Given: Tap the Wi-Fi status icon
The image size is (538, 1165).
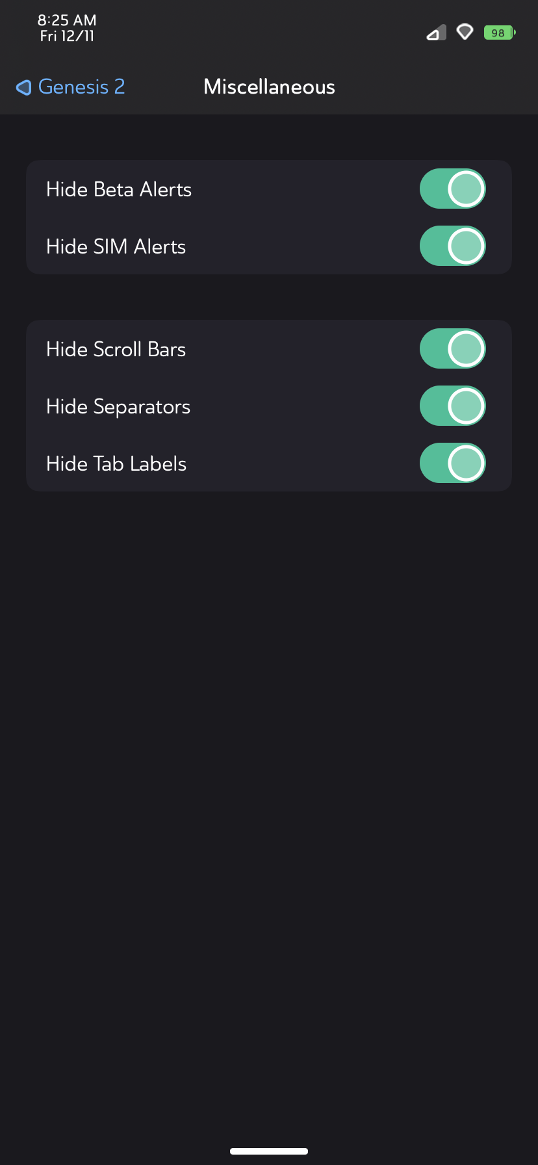Looking at the screenshot, I should point(465,32).
